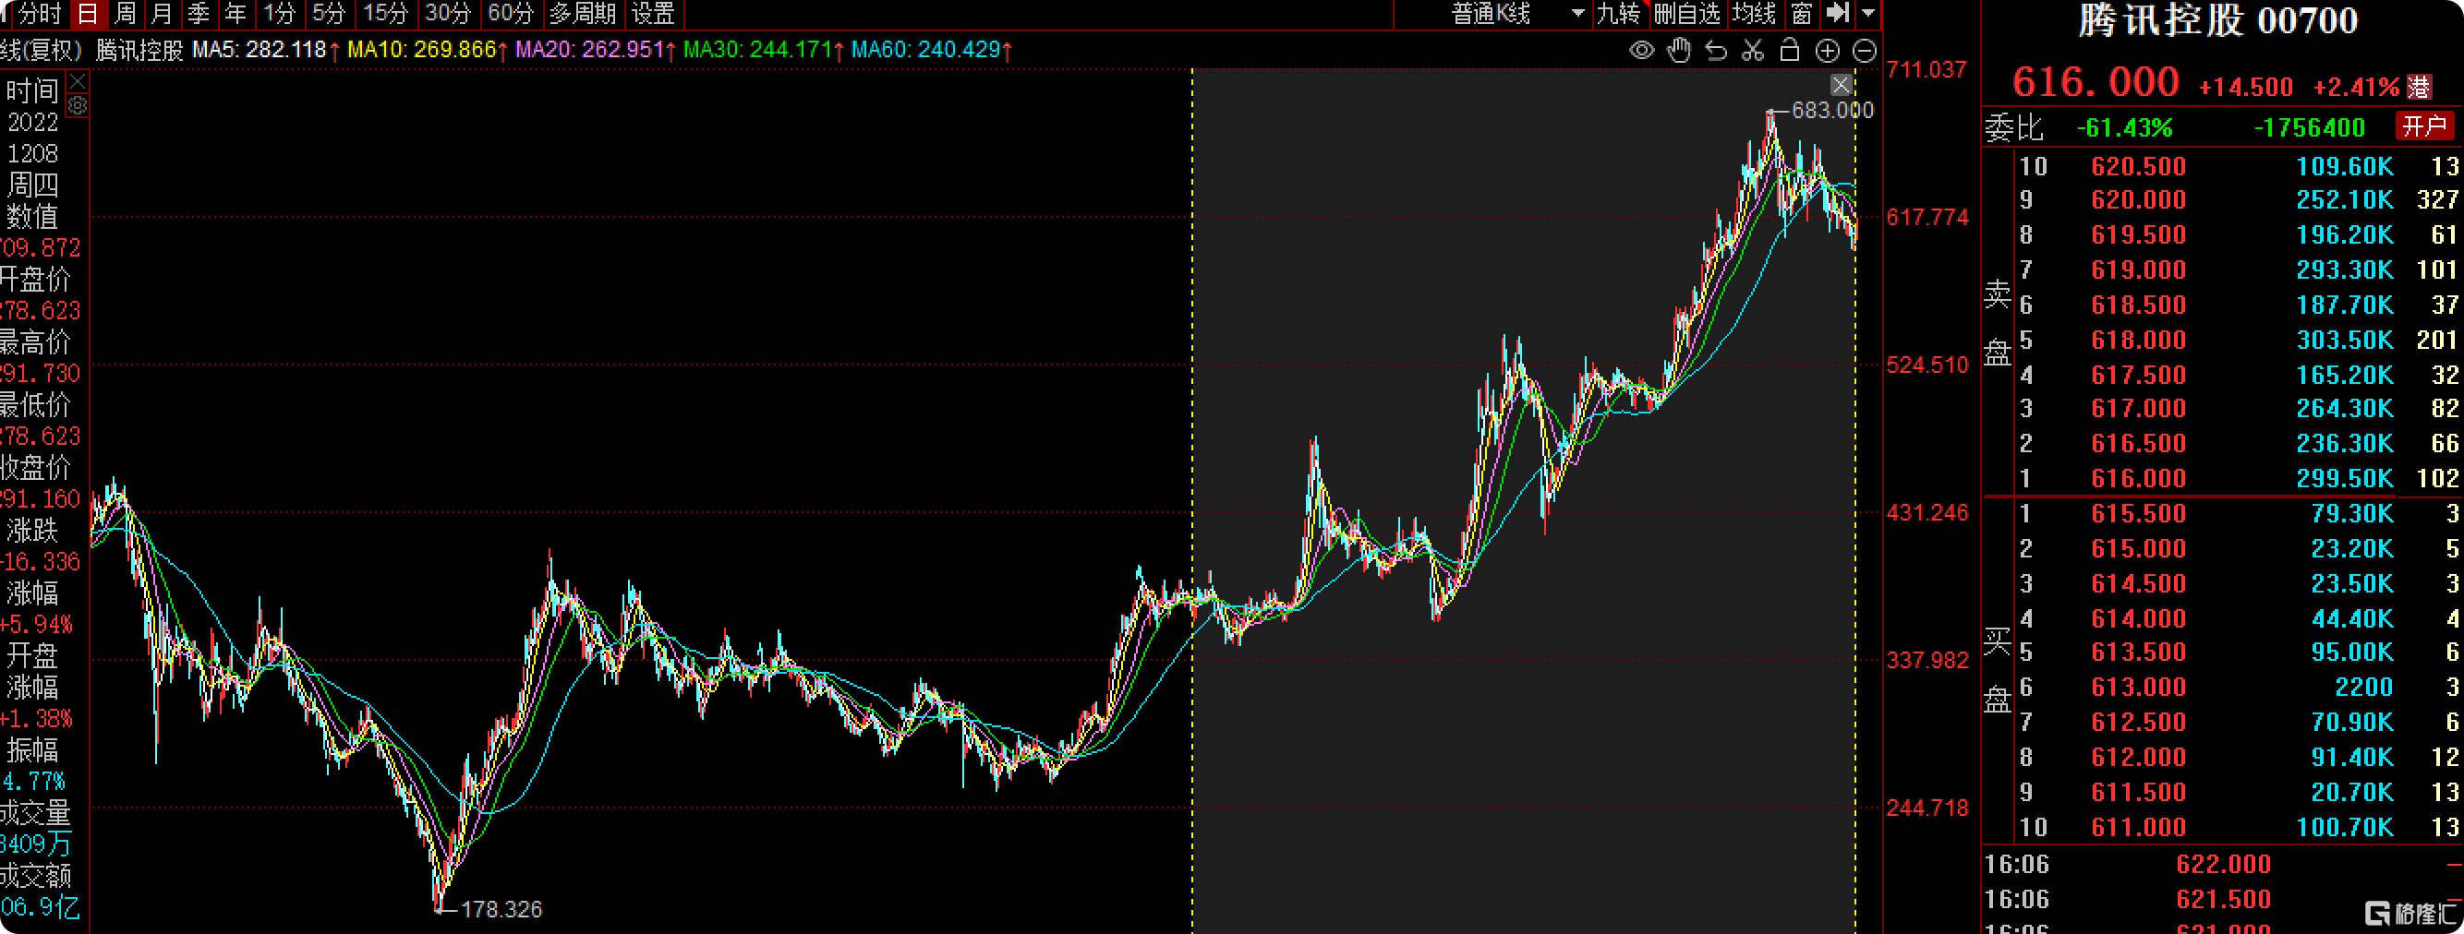Switch to the 月 monthly tab
The height and width of the screenshot is (934, 2464).
point(162,14)
